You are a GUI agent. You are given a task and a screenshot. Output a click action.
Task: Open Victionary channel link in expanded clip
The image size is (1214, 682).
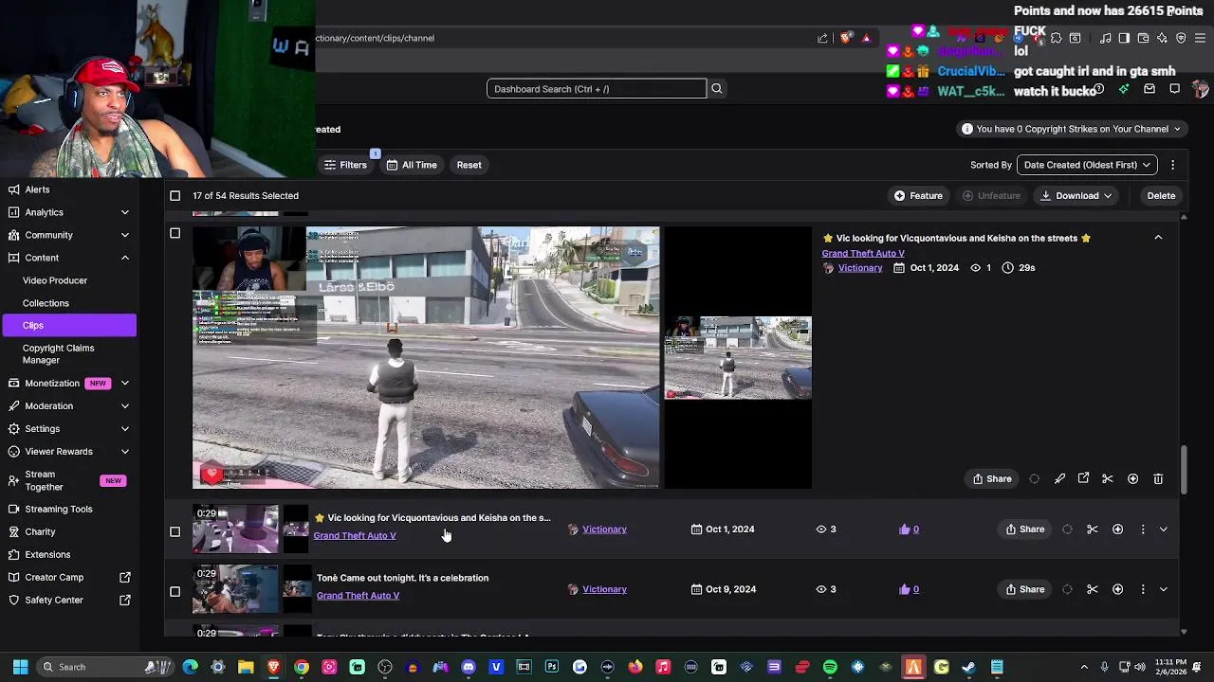[x=859, y=268]
